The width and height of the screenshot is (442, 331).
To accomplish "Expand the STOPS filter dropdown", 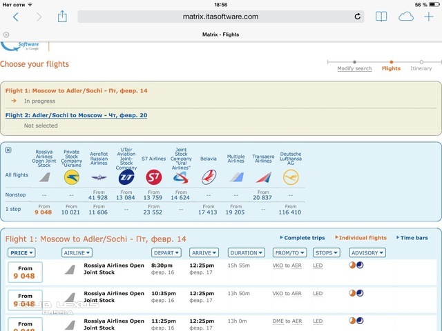I will [x=328, y=253].
